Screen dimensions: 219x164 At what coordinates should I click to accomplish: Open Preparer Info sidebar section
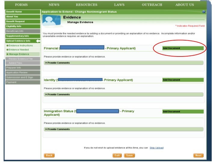pos(23,68)
